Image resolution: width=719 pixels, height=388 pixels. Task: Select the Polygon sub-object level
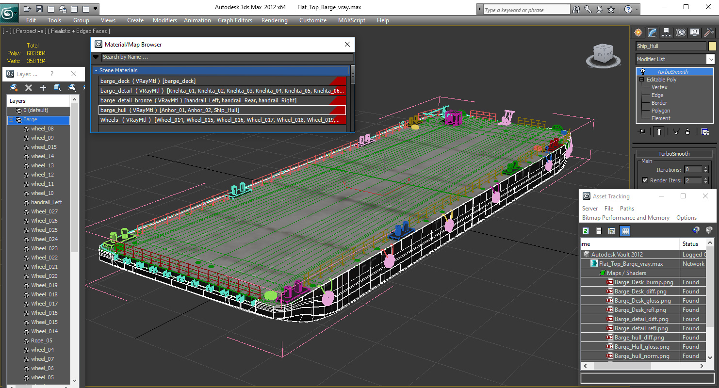[661, 111]
